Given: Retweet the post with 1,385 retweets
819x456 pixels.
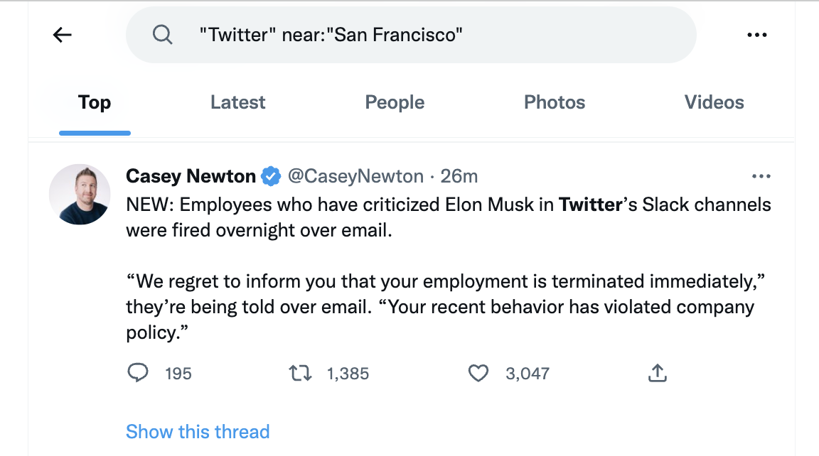Looking at the screenshot, I should [301, 373].
